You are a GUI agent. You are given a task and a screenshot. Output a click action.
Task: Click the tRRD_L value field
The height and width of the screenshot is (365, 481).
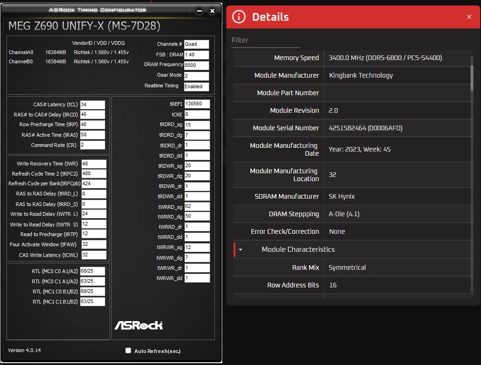click(94, 194)
